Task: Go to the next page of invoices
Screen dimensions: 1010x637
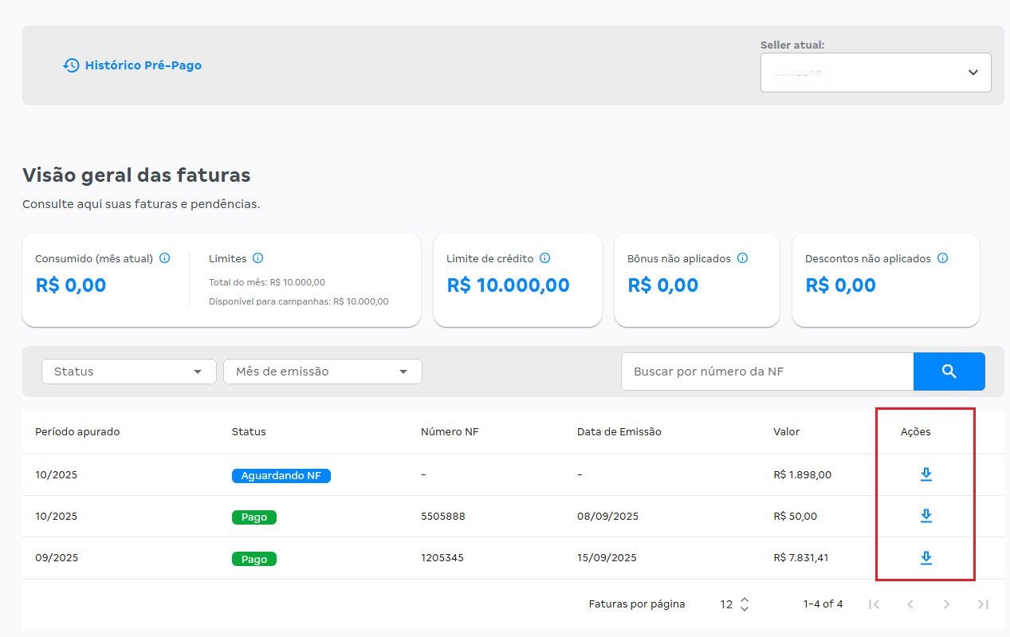Action: [x=946, y=604]
